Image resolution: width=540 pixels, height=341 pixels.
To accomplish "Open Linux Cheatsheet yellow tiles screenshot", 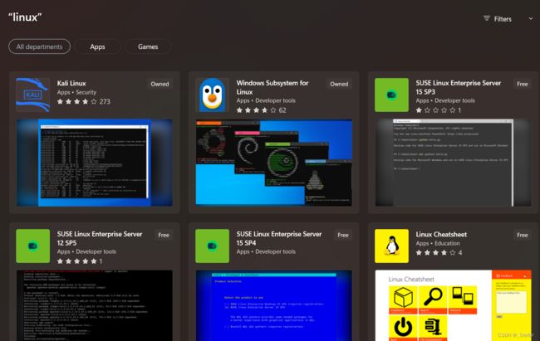I will (453, 305).
